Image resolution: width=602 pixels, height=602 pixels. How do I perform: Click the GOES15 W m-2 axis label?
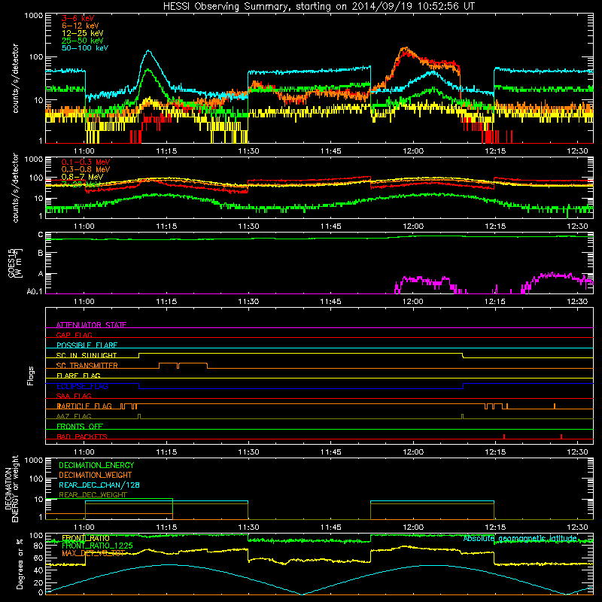coord(15,263)
